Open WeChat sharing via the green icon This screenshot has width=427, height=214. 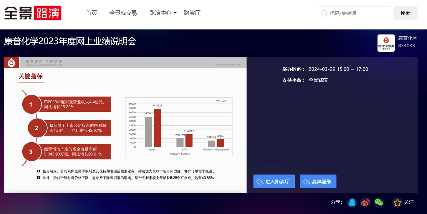[x=379, y=202]
